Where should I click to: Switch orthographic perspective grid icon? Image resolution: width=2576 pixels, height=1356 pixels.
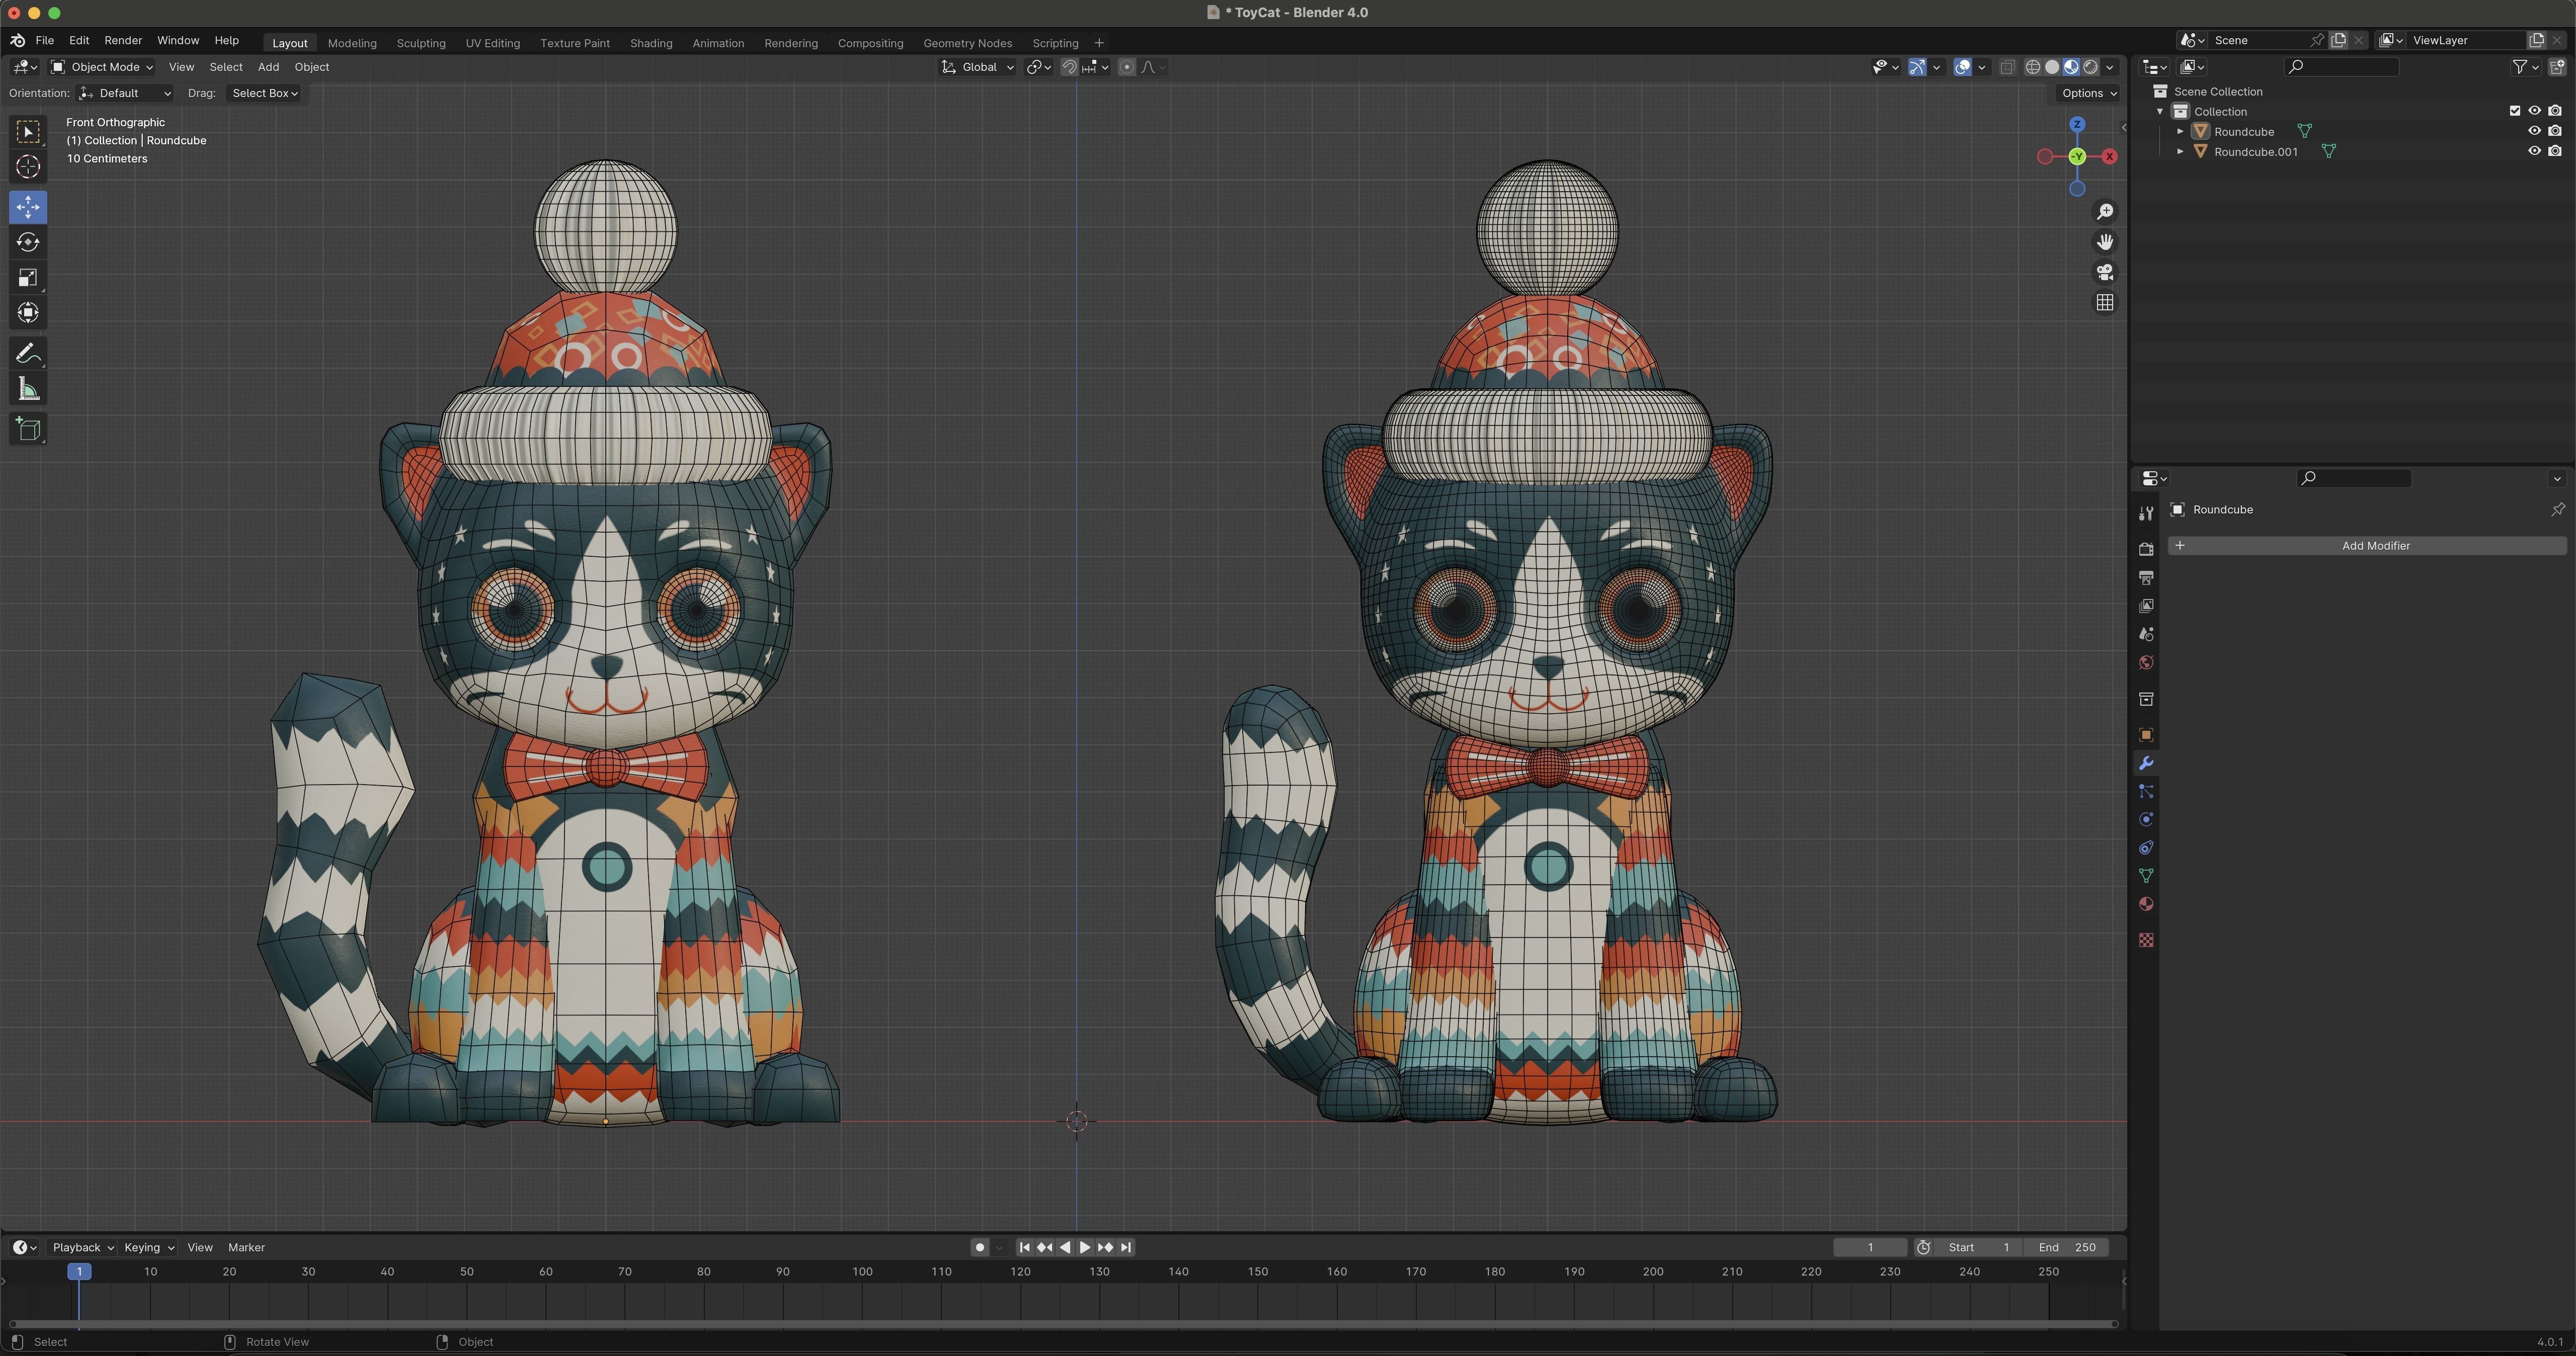[2105, 302]
